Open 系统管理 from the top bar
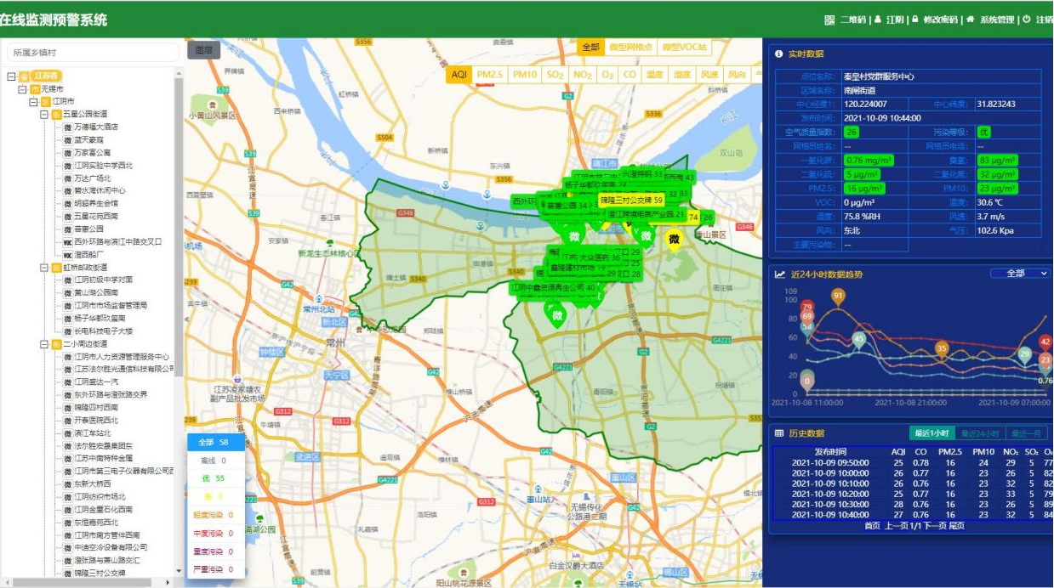This screenshot has height=588, width=1054. (970, 20)
